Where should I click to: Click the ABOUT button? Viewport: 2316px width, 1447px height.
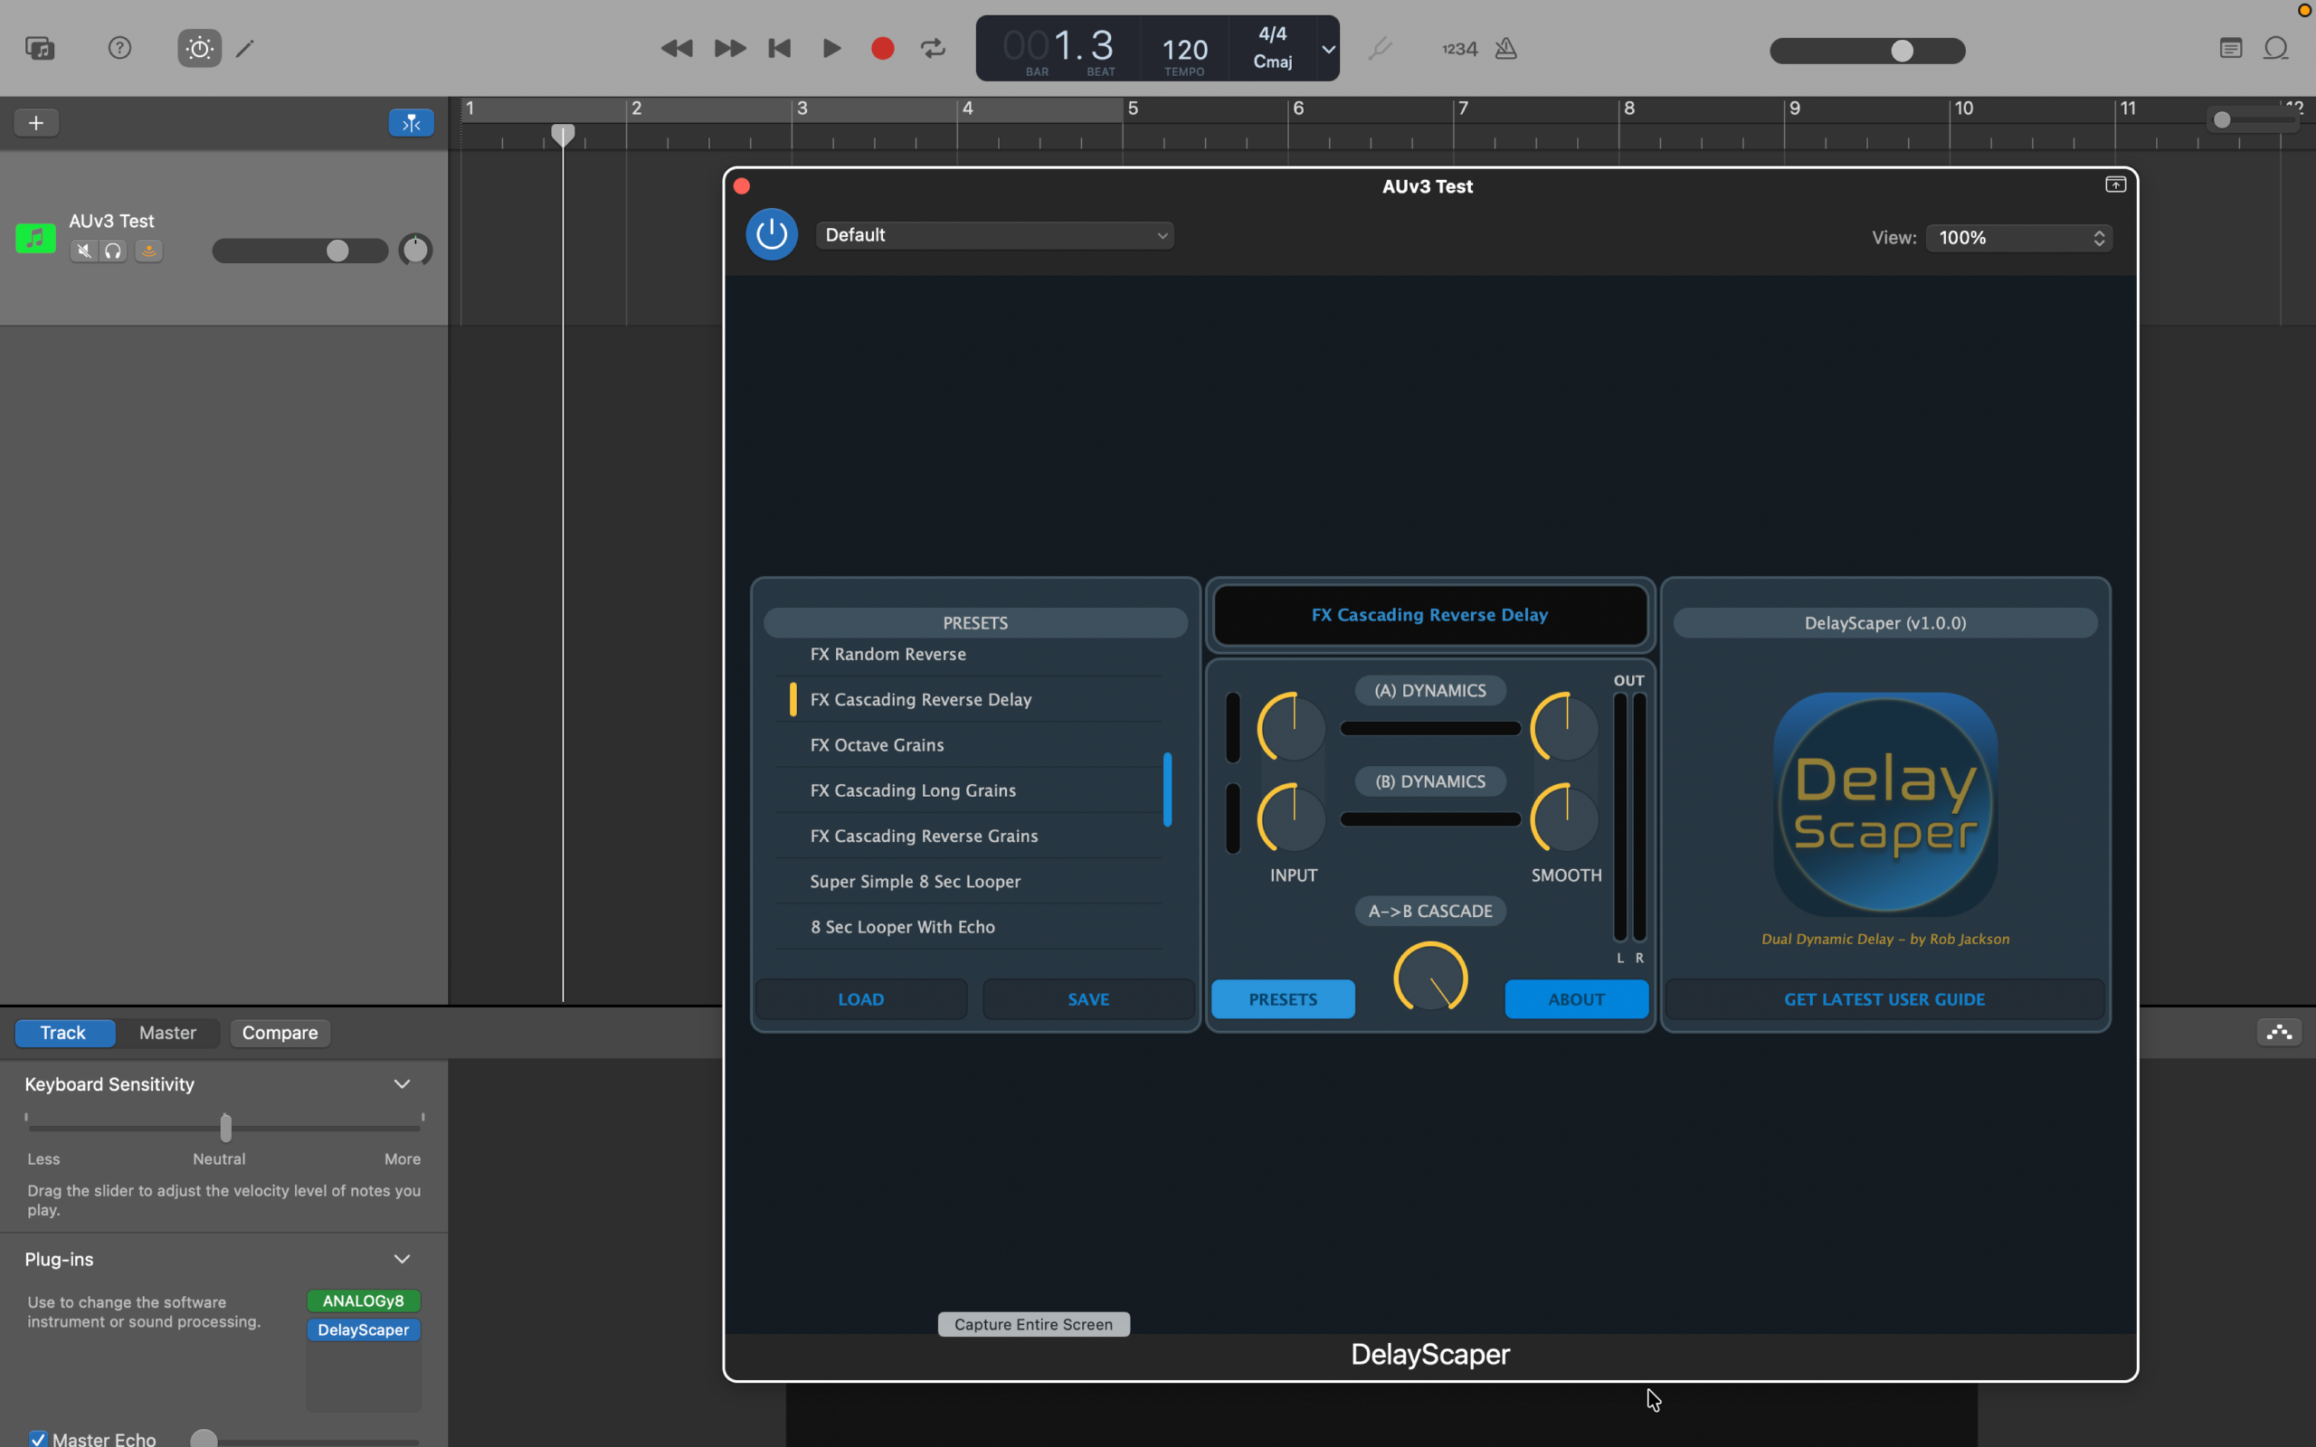1576,999
